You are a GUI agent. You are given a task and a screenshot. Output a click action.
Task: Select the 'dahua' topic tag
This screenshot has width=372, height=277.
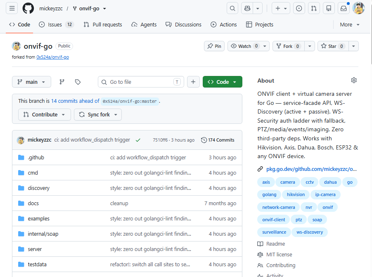tap(330, 182)
